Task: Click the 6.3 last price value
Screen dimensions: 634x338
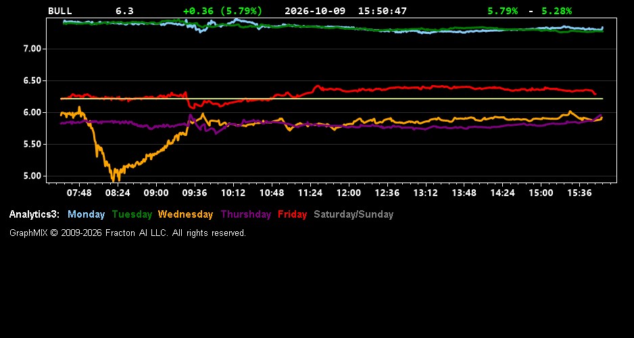Action: 124,11
